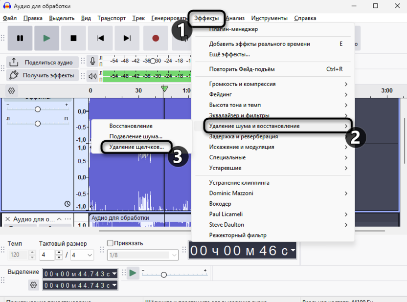This screenshot has width=407, height=302.
Task: Click the play-at-speed slider handle
Action: pyautogui.click(x=164, y=275)
